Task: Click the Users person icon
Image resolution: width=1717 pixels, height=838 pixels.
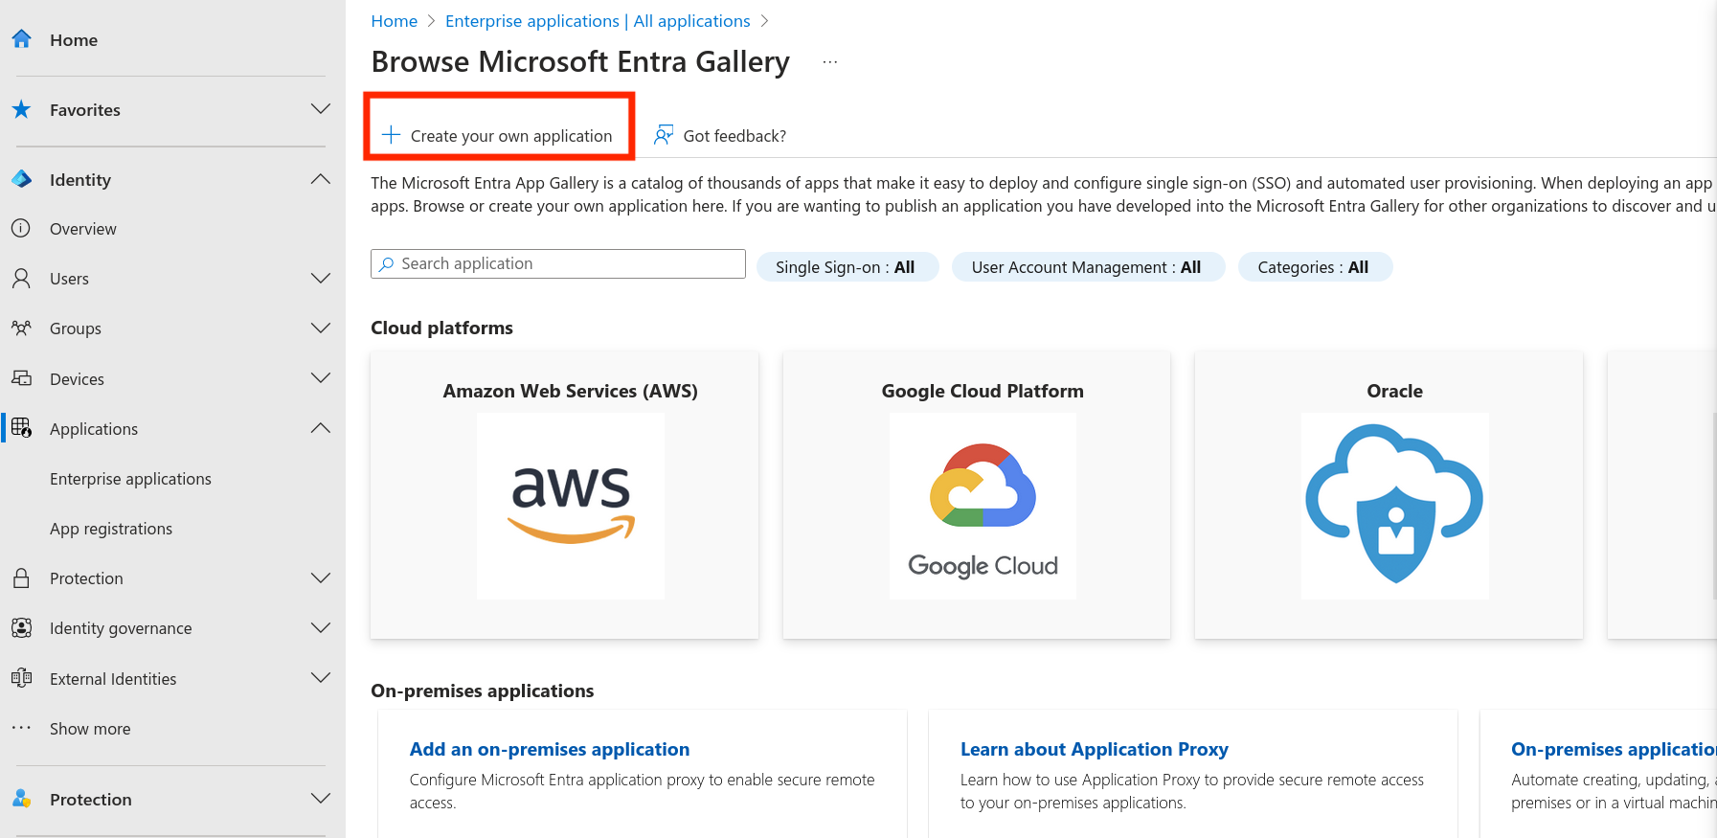Action: click(x=21, y=278)
